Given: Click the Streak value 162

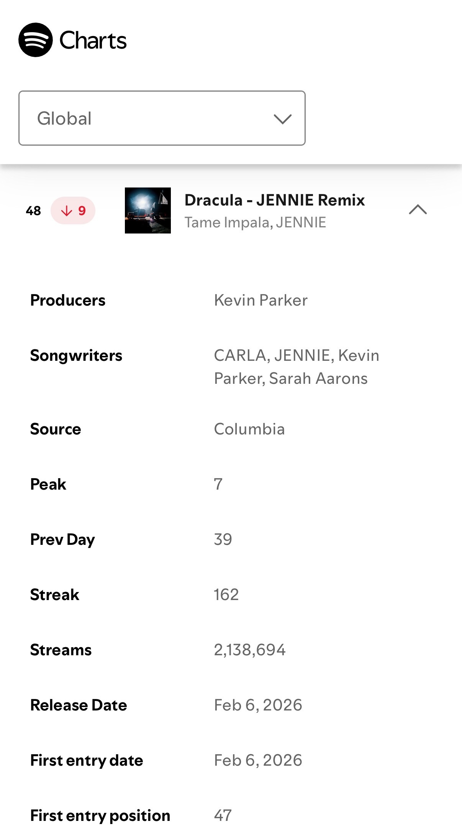Looking at the screenshot, I should tap(226, 595).
